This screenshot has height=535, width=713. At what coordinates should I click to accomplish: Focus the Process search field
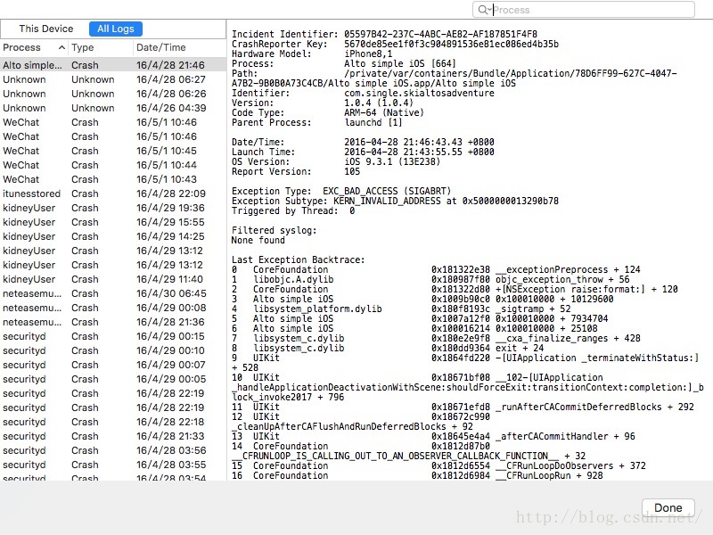(x=584, y=10)
